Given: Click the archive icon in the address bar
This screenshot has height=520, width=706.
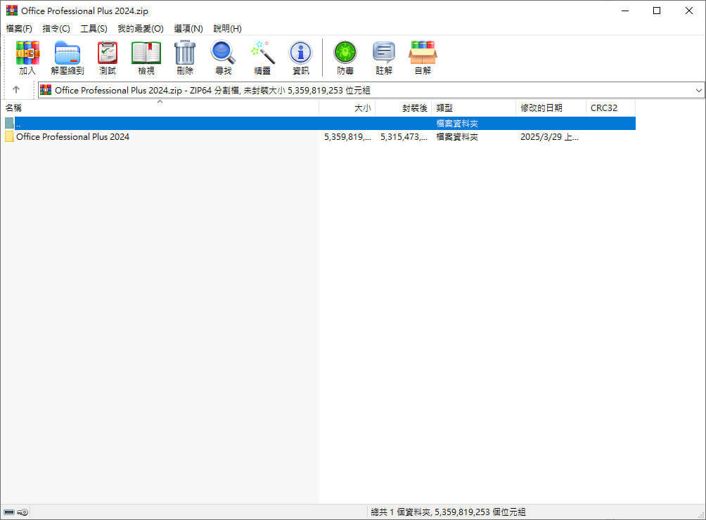Looking at the screenshot, I should pos(46,90).
